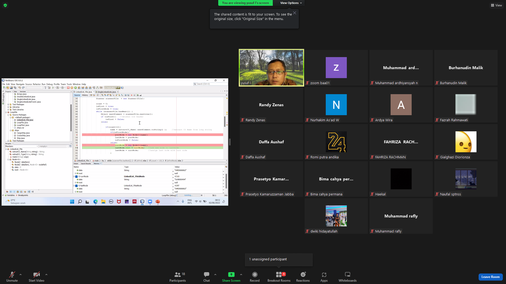This screenshot has height=284, width=506.
Task: Open the video options arrow beside Start Video
Action: [x=46, y=275]
